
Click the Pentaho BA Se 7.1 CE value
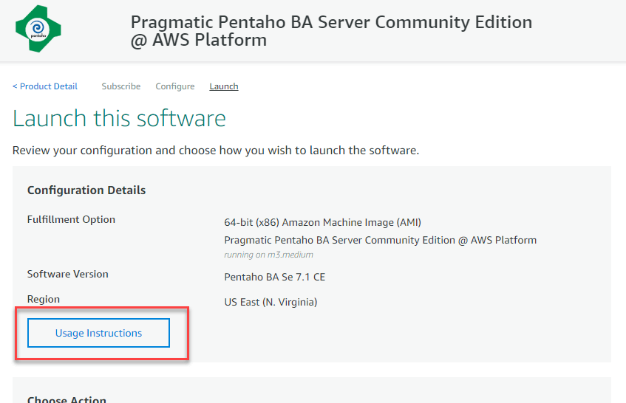274,278
